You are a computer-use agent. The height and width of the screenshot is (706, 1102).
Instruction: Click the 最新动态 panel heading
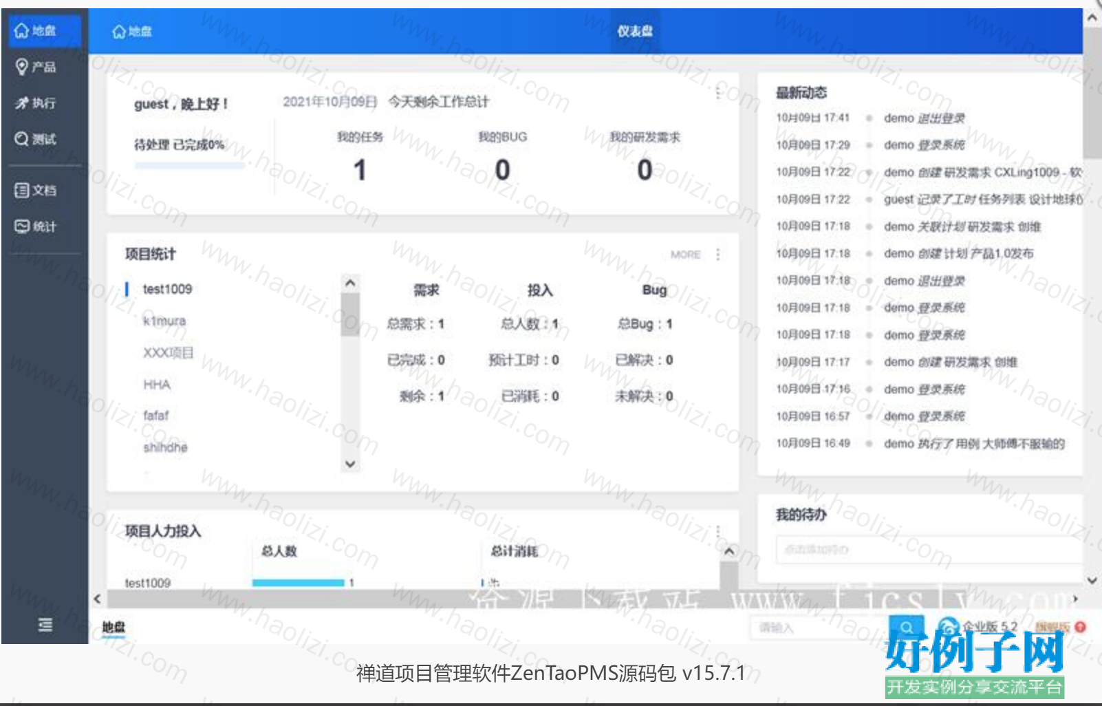[x=801, y=93]
